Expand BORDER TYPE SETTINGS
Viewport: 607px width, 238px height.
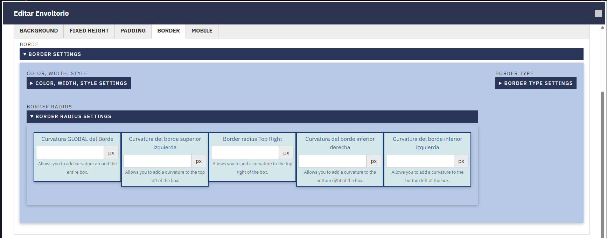(536, 83)
